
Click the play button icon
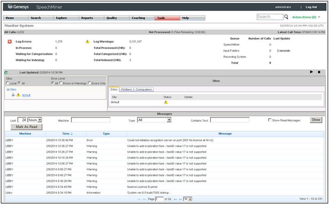(x=311, y=72)
